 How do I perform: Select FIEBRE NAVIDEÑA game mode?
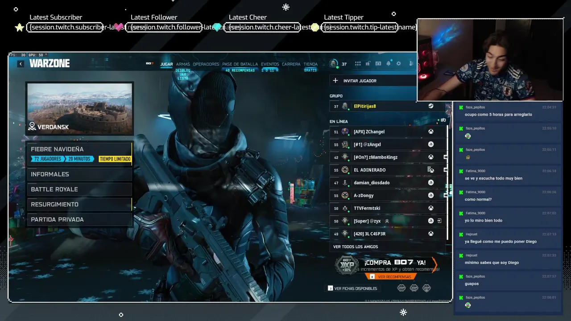tap(80, 154)
